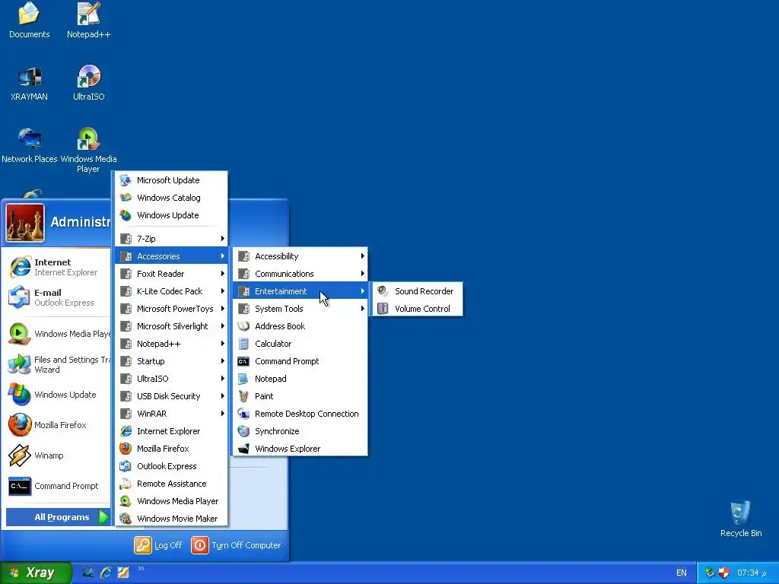779x584 pixels.
Task: Open pinned Internet Explorer in Start menu
Action: 58,267
